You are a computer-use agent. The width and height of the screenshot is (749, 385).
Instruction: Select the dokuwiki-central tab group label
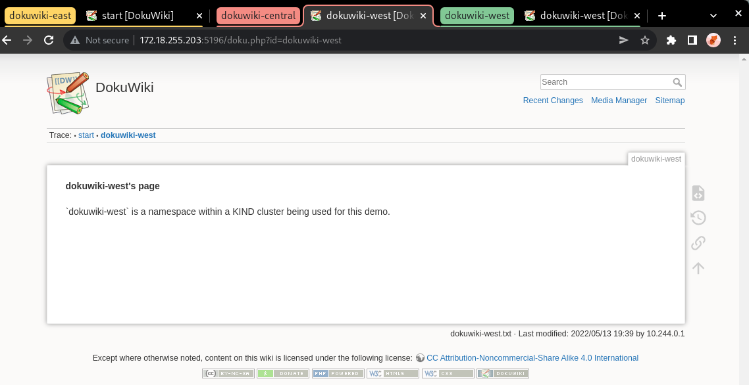coord(258,16)
